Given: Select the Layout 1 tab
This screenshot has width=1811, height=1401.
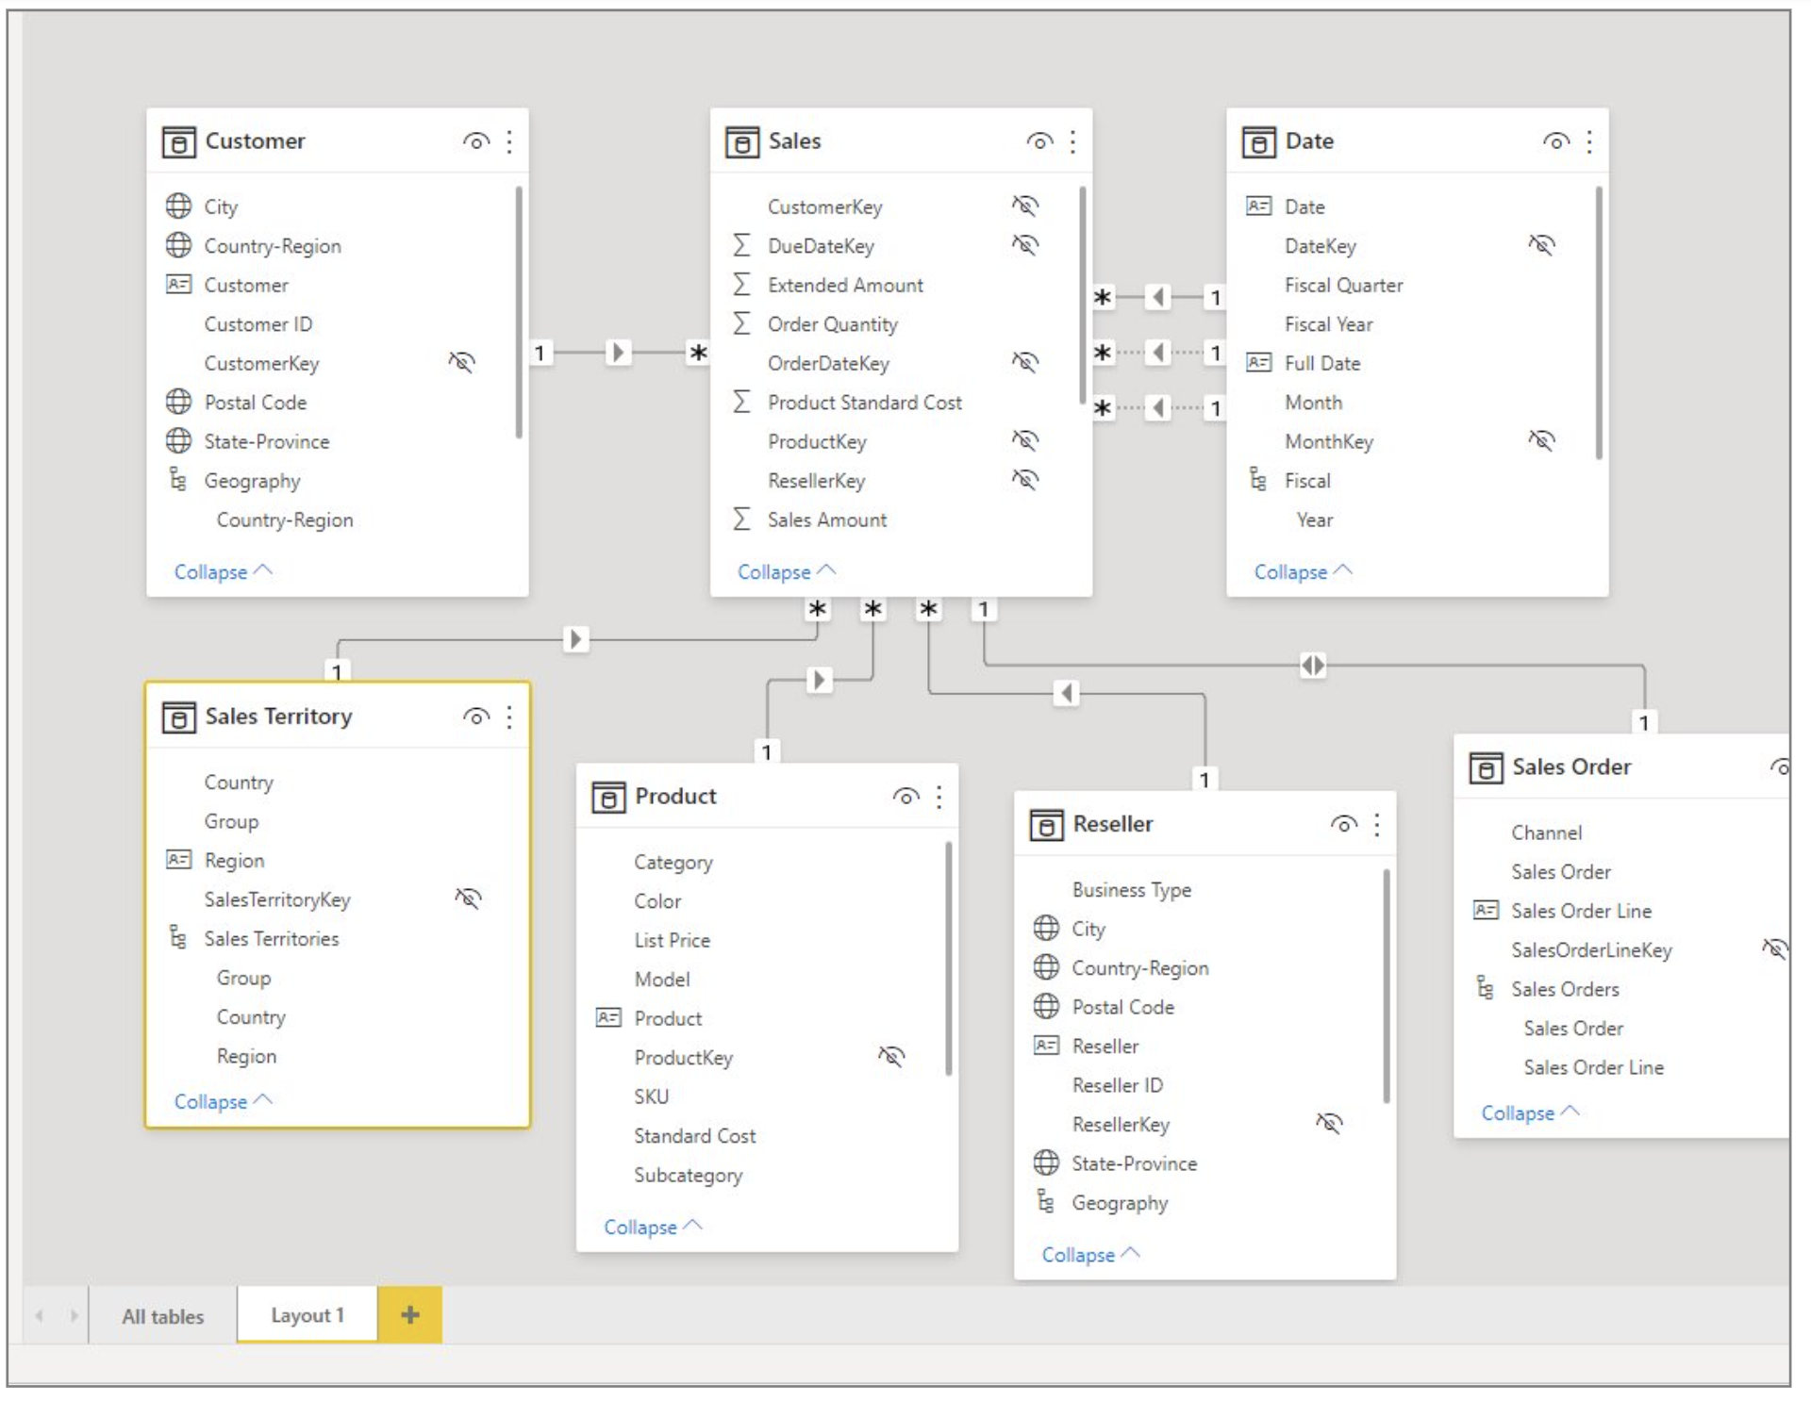Looking at the screenshot, I should pos(307,1314).
